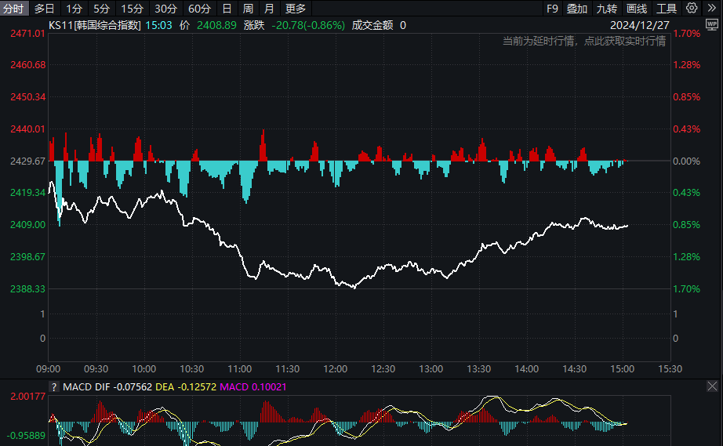
Task: Click 叠加 overlay button
Action: pos(577,9)
